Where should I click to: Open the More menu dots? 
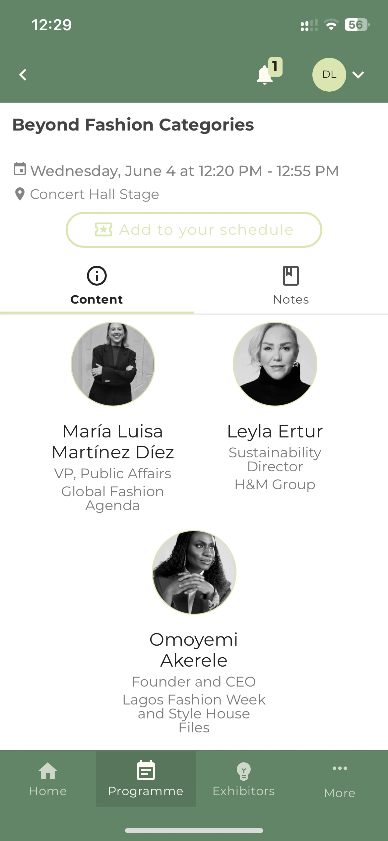click(x=340, y=769)
